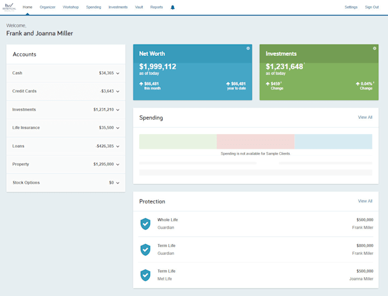Viewport: 388px width, 296px height.
Task: Click the notification bell icon
Action: pyautogui.click(x=173, y=7)
